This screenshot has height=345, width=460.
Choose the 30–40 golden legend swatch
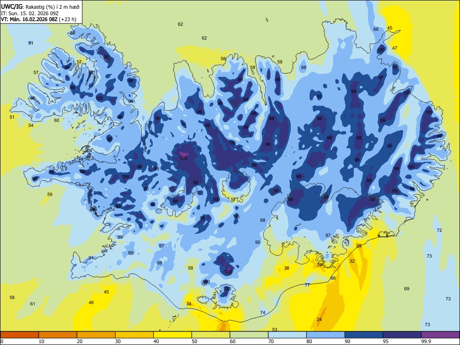(x=134, y=335)
